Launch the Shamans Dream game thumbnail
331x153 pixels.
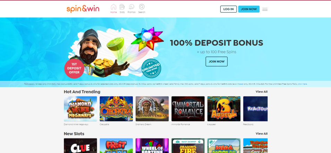(152, 109)
